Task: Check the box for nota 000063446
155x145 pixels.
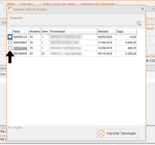Action: pyautogui.click(x=10, y=48)
